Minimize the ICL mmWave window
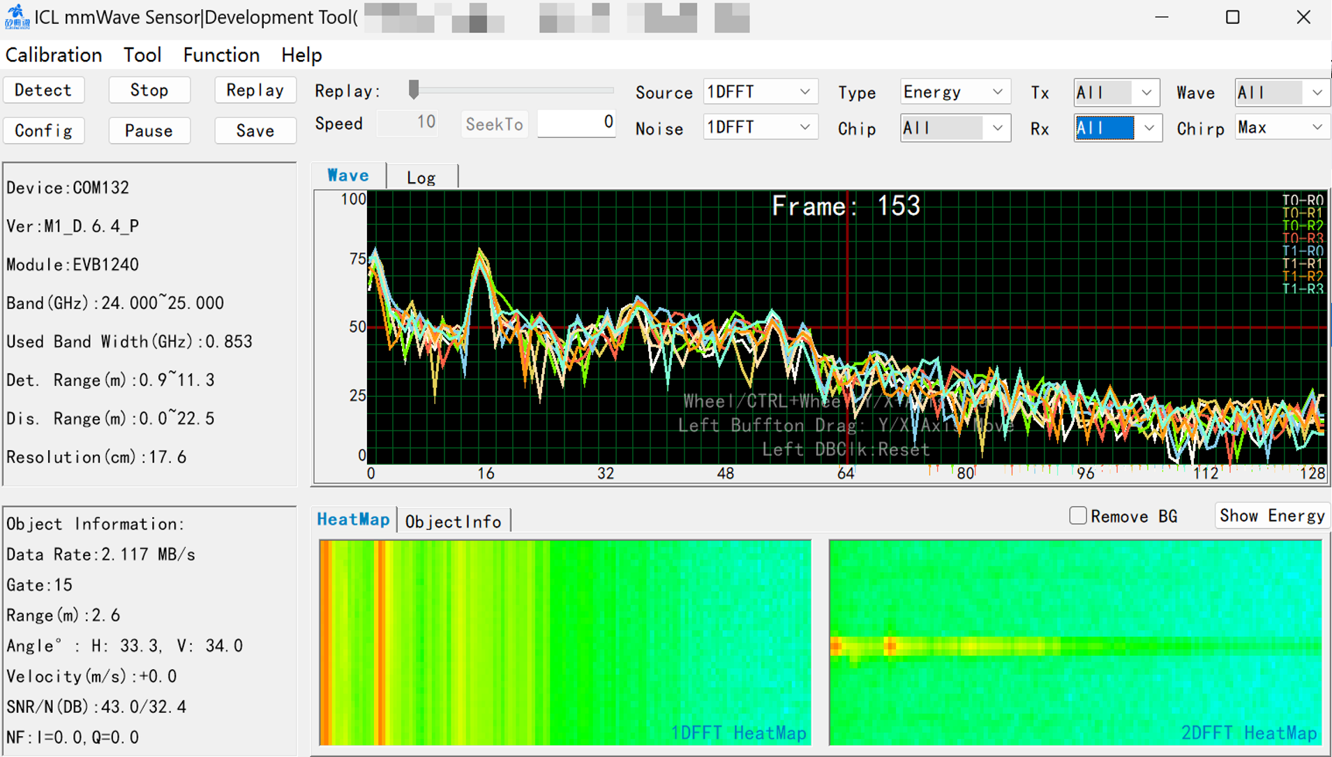1332x757 pixels. click(x=1162, y=17)
